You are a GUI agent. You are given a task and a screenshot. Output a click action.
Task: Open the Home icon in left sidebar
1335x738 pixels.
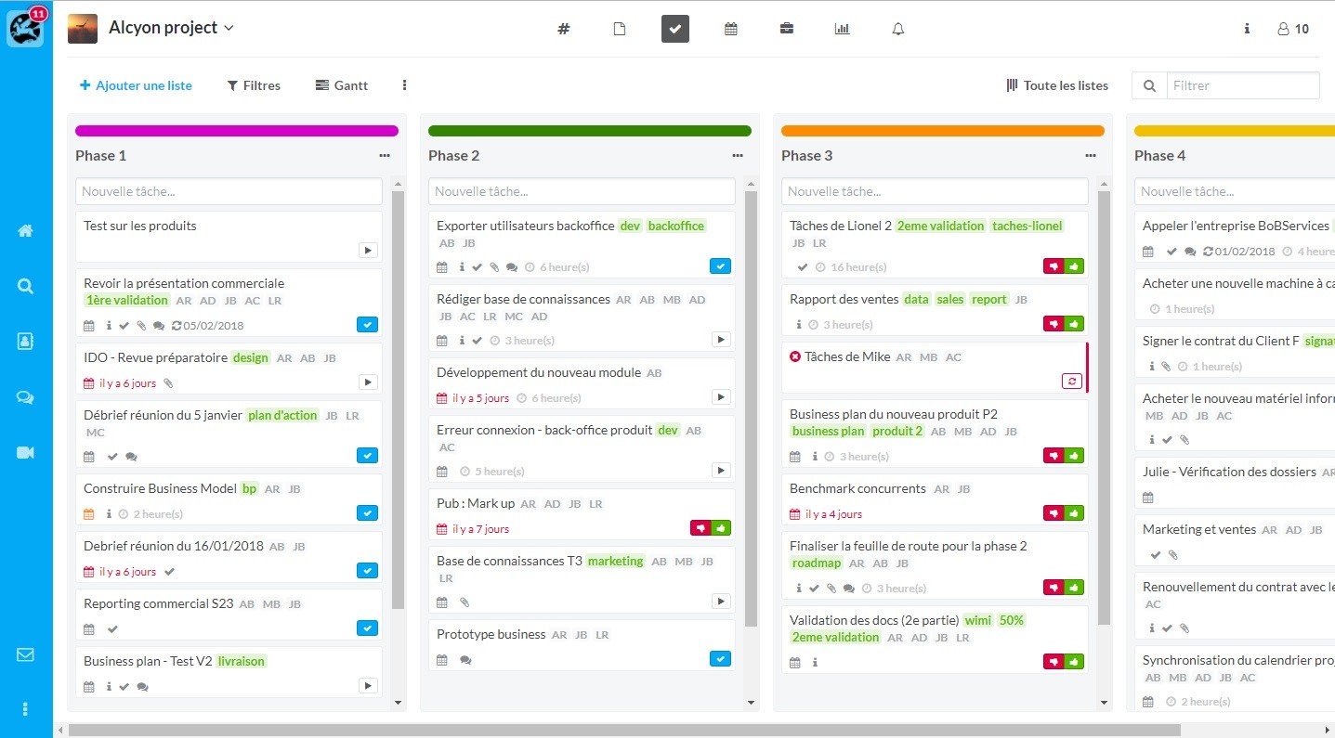tap(25, 231)
